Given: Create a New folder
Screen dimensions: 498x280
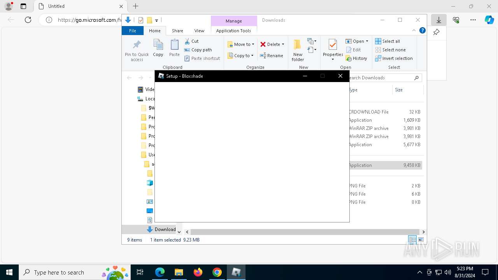Looking at the screenshot, I should [x=298, y=50].
